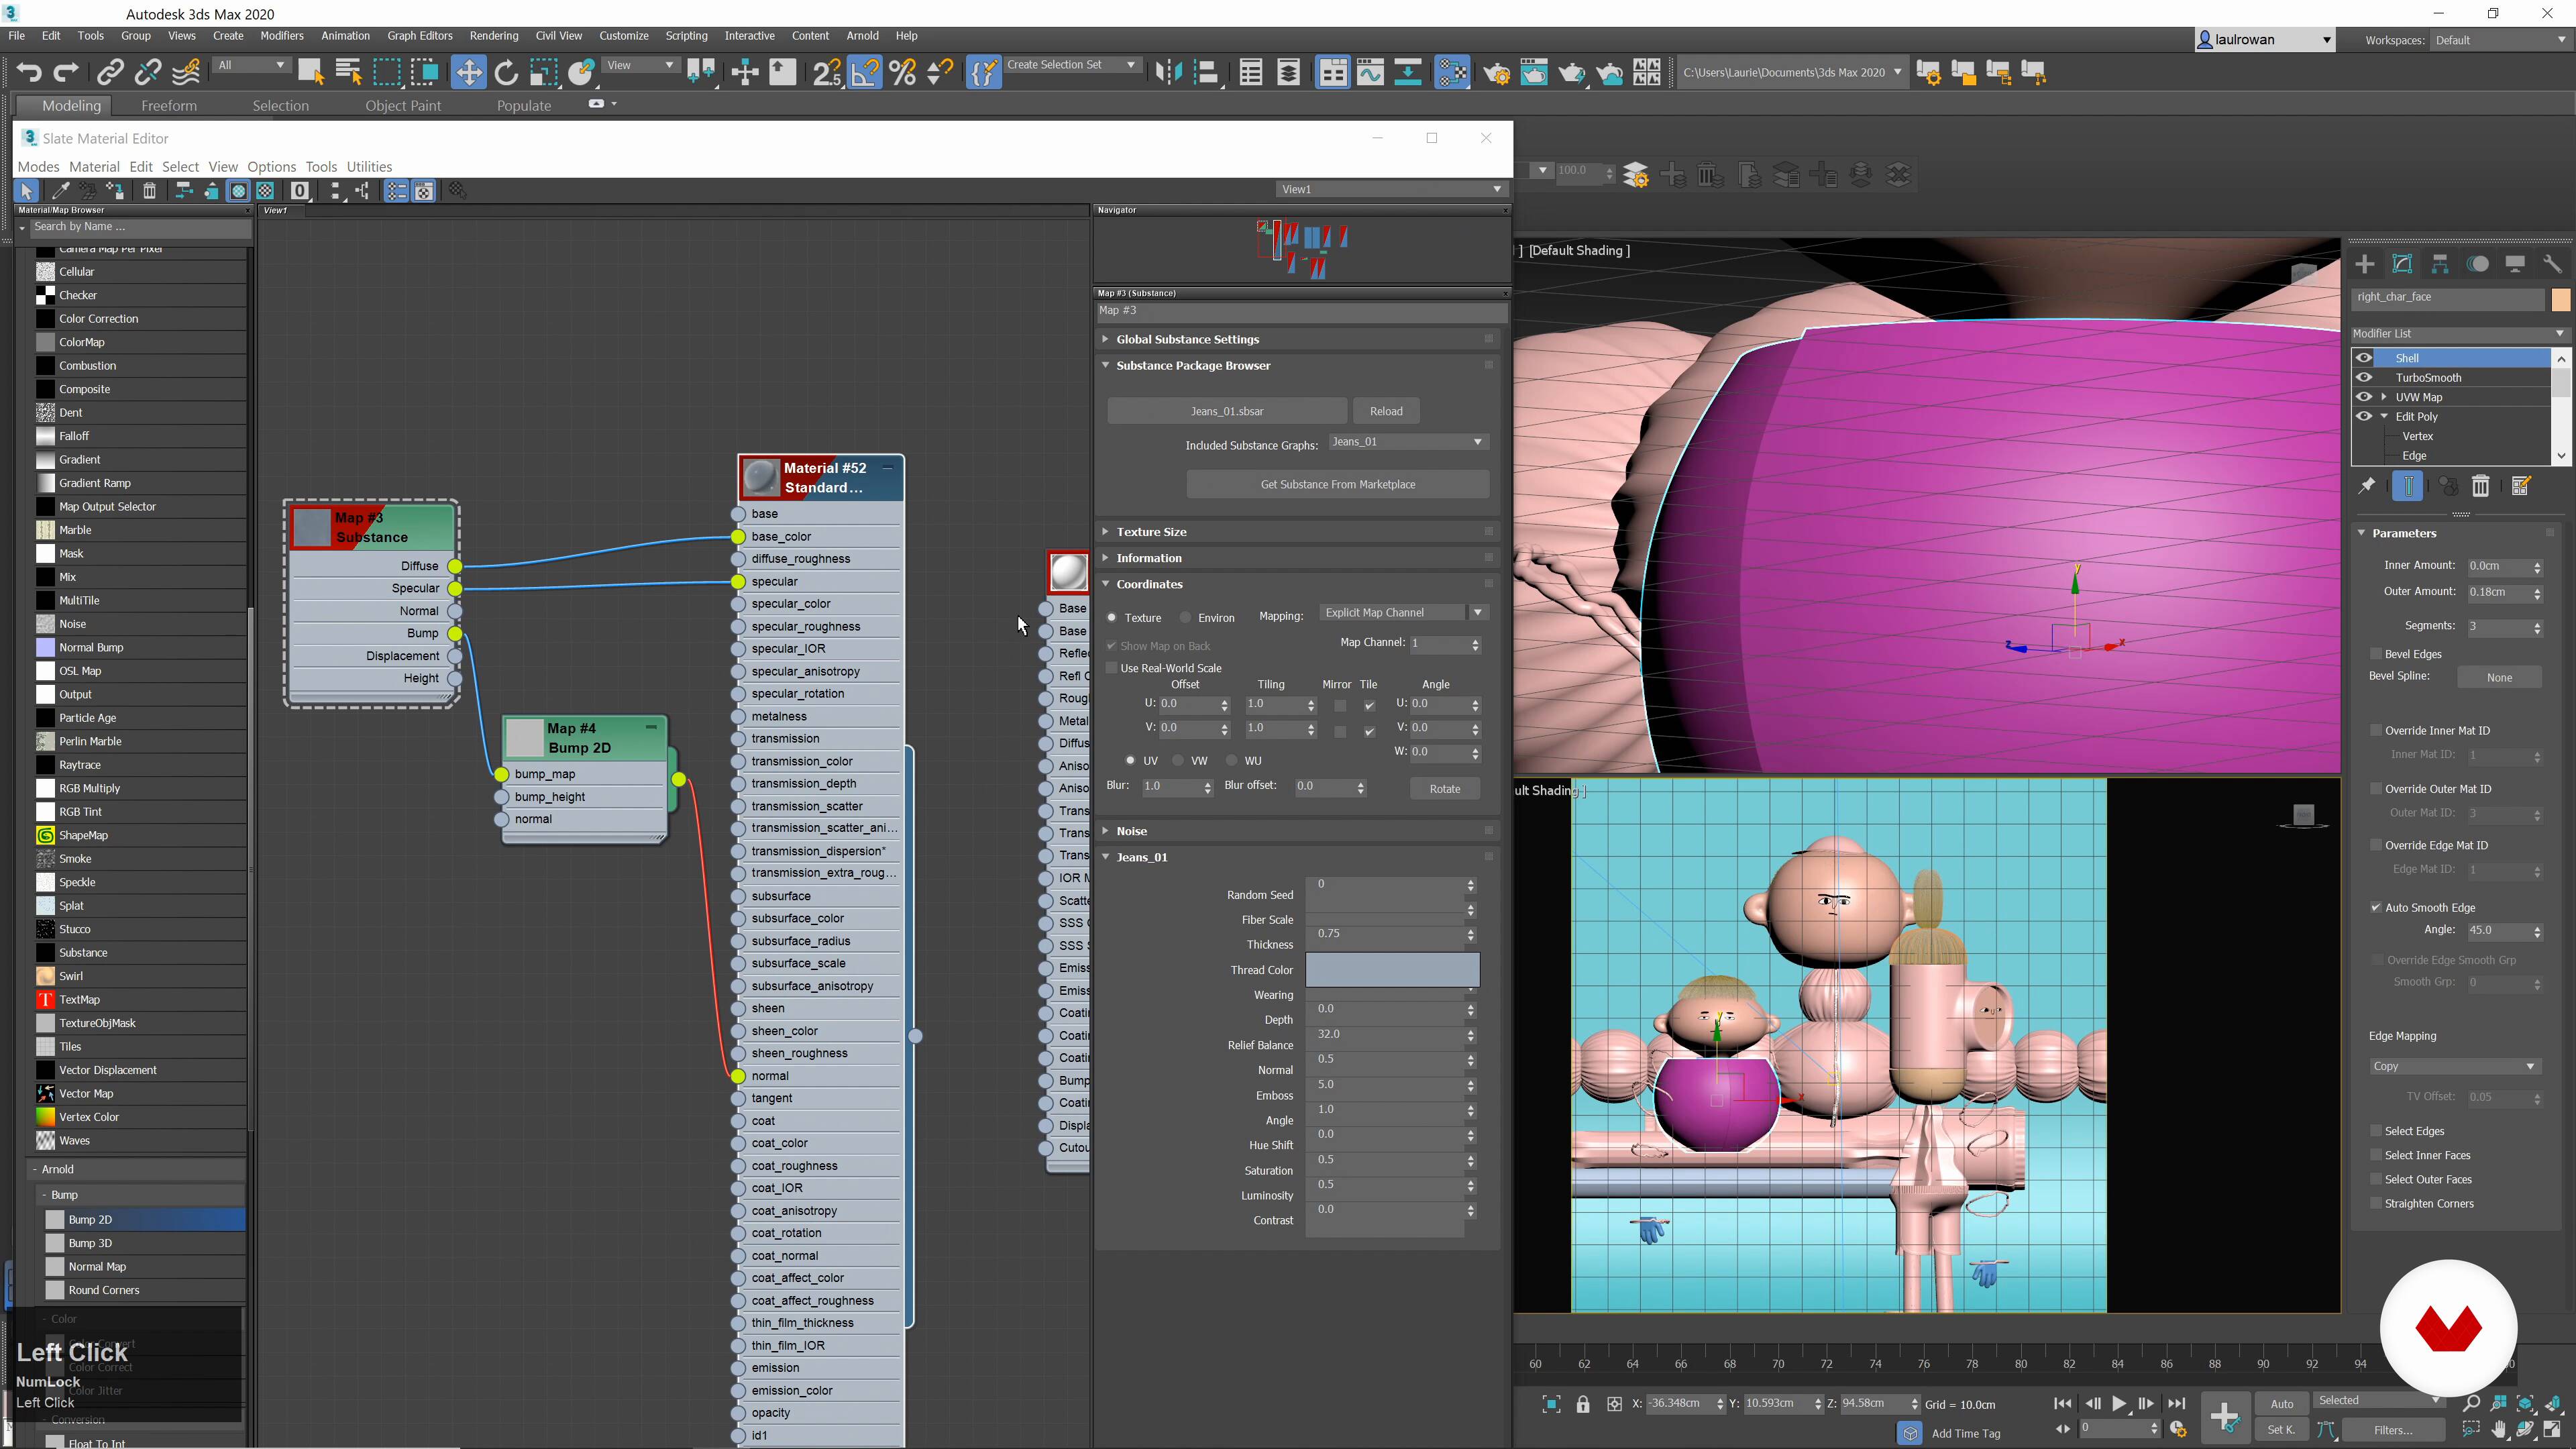Hide the Shell modifier eye icon
The width and height of the screenshot is (2576, 1449).
2364,358
